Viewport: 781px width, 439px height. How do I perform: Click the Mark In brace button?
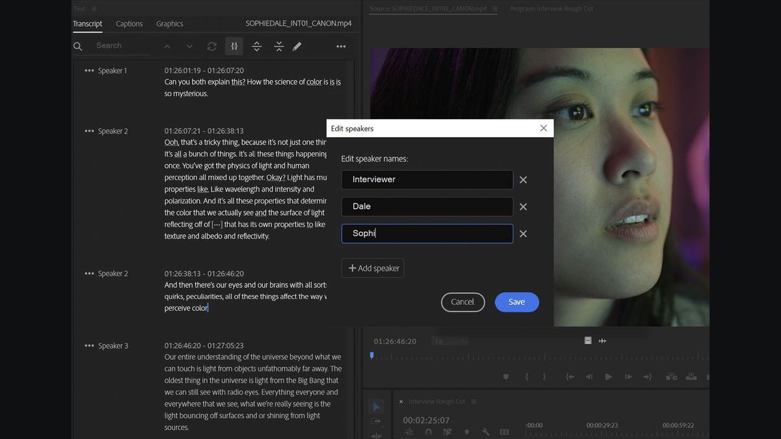(527, 377)
